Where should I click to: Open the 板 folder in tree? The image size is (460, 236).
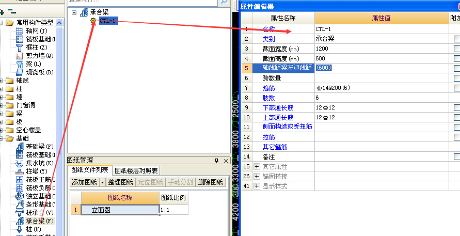click(10, 121)
